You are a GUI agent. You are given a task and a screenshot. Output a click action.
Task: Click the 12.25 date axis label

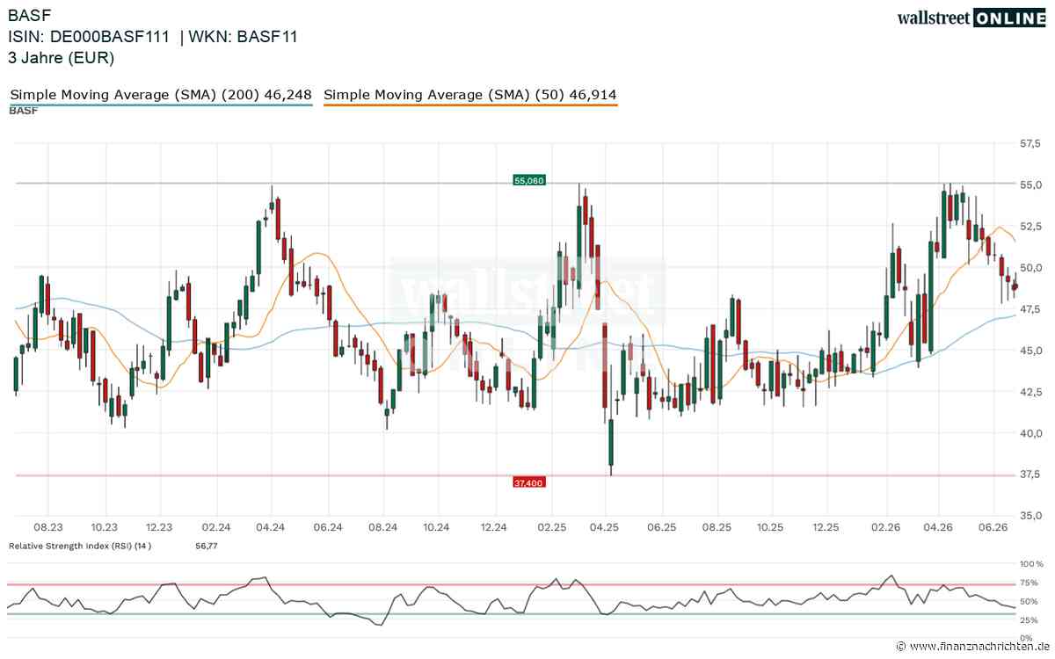(826, 527)
